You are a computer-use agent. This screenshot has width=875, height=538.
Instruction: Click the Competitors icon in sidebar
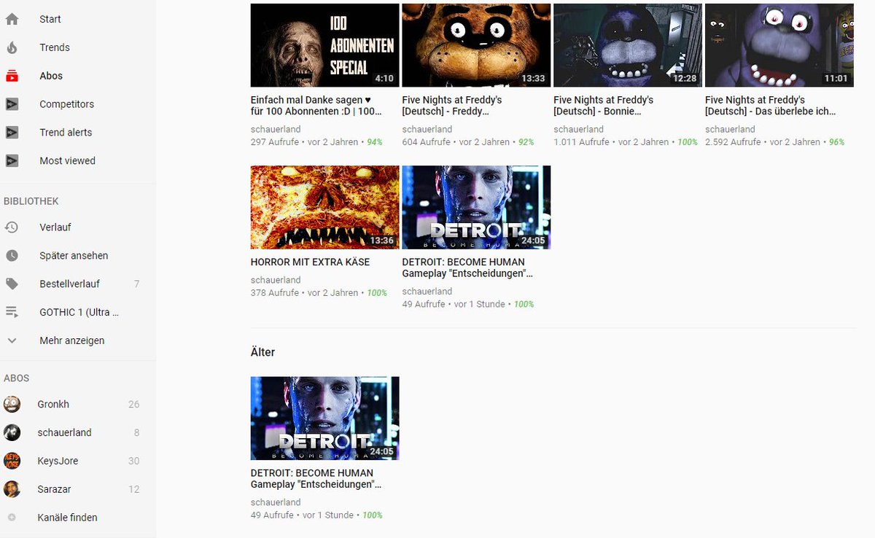click(x=12, y=104)
